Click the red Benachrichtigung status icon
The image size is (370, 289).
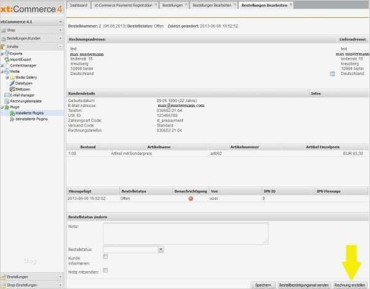(191, 199)
